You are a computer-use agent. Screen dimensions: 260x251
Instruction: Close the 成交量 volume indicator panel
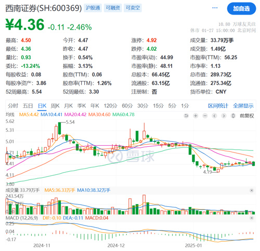[252, 190]
